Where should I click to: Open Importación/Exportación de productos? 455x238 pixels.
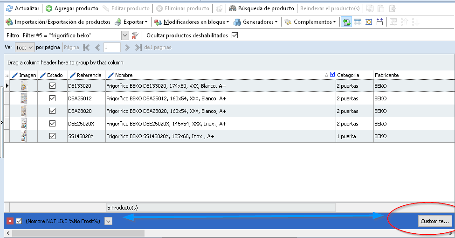57,22
